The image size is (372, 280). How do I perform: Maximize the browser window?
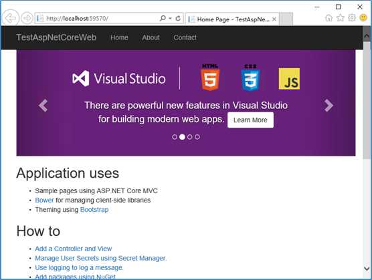tap(339, 7)
